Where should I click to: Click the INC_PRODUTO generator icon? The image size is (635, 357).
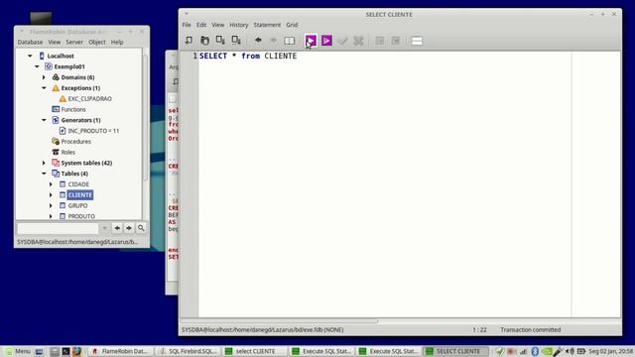(x=63, y=131)
